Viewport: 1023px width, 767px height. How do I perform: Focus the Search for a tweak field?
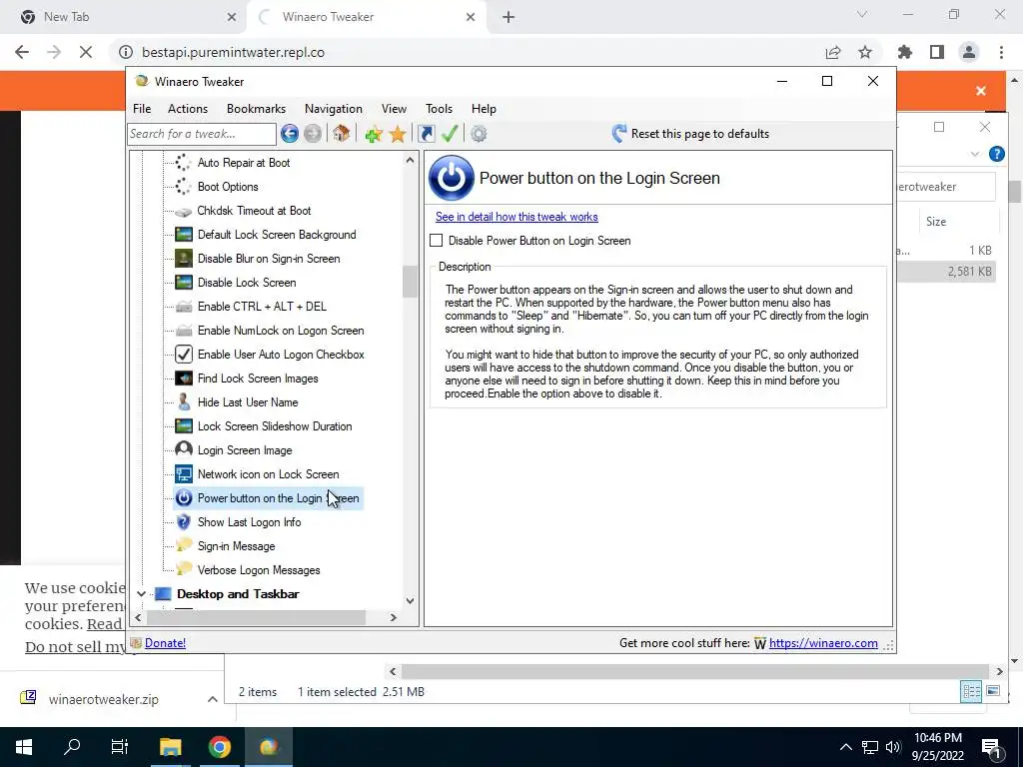click(x=202, y=134)
